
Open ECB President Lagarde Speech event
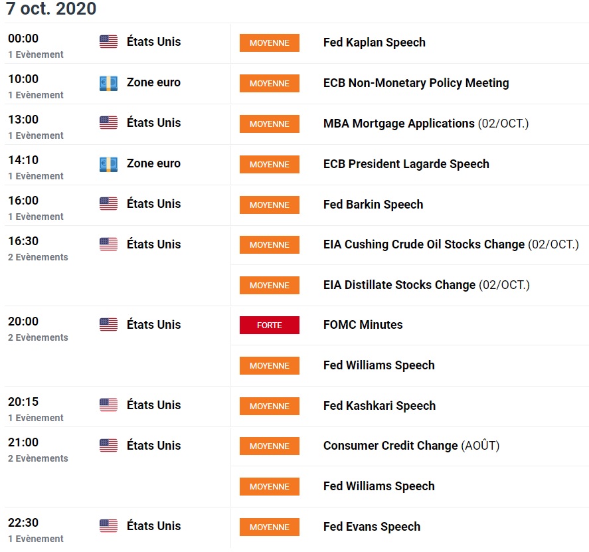coord(406,164)
